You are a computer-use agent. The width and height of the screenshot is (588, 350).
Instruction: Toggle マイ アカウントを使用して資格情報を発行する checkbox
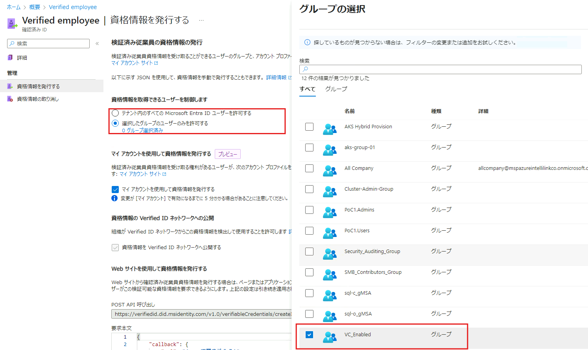(115, 189)
